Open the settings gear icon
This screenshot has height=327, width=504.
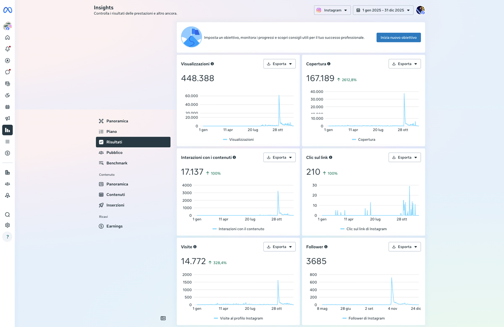click(x=7, y=225)
